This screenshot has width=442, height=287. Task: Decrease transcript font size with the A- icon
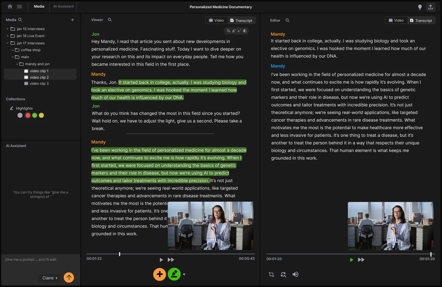coord(239,31)
